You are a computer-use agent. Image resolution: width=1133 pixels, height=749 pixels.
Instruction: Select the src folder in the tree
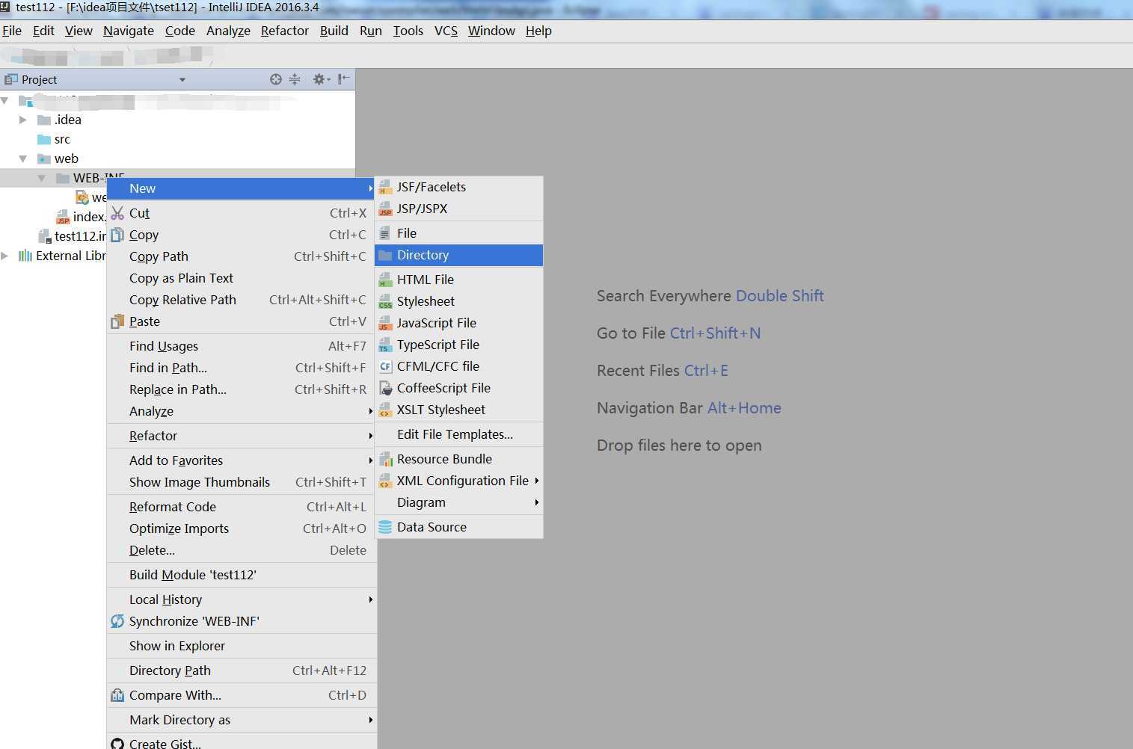pyautogui.click(x=62, y=139)
